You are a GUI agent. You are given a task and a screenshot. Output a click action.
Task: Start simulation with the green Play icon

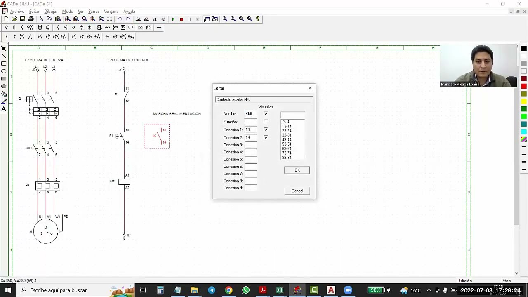click(x=173, y=19)
